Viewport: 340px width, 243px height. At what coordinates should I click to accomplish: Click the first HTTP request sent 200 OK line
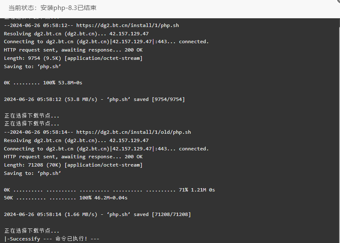point(73,50)
